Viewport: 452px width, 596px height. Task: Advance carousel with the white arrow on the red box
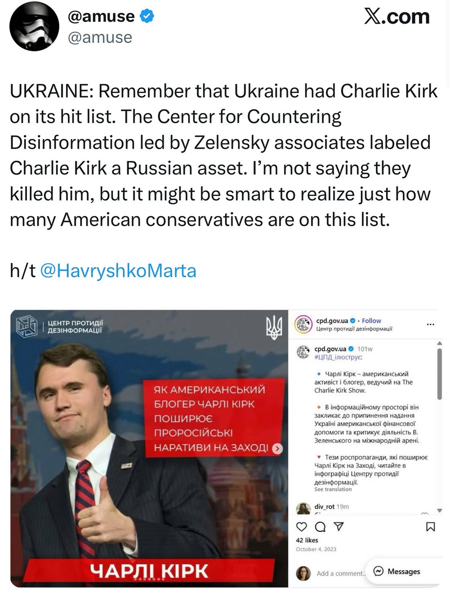click(x=277, y=449)
